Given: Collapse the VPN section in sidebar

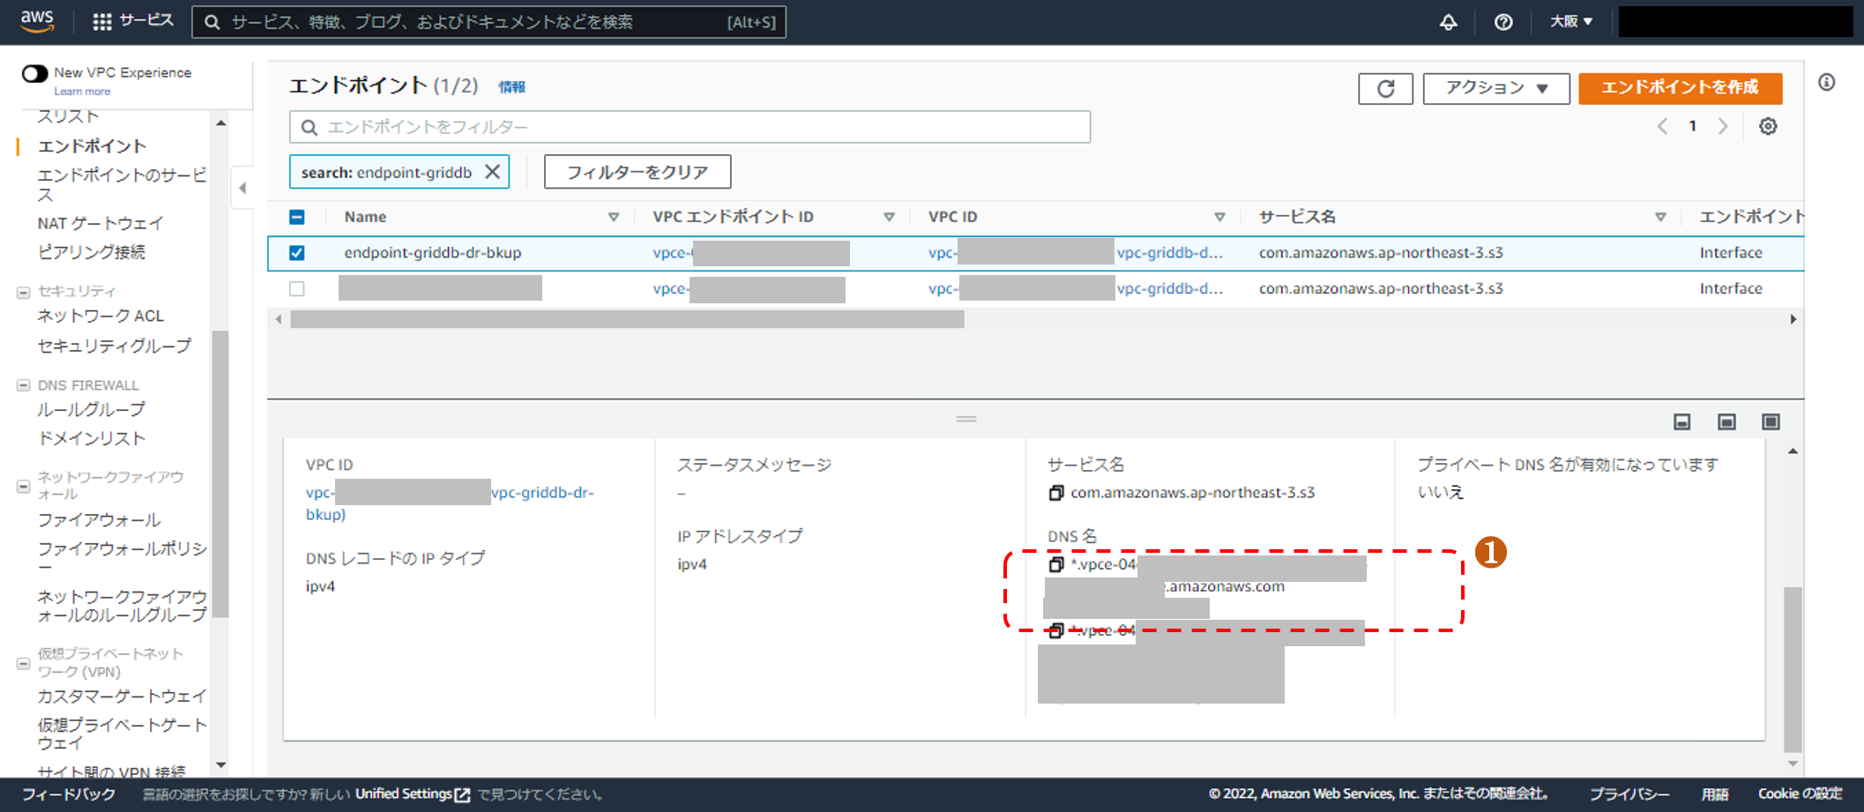Looking at the screenshot, I should [x=24, y=664].
